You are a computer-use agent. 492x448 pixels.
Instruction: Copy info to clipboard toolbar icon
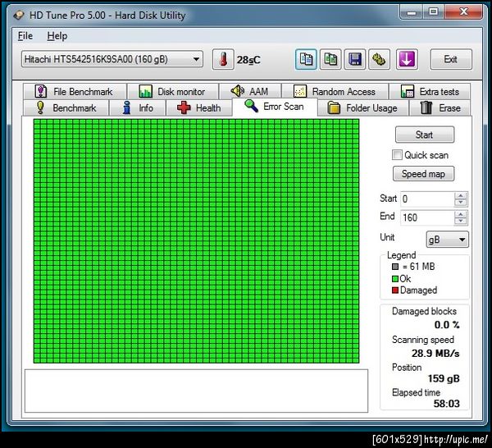(x=306, y=59)
